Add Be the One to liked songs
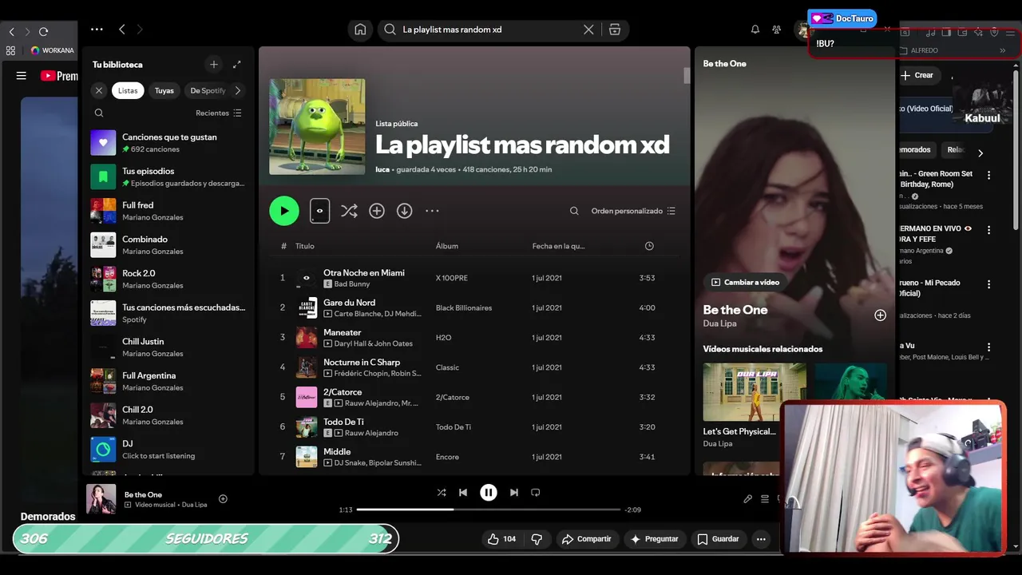 [x=880, y=315]
